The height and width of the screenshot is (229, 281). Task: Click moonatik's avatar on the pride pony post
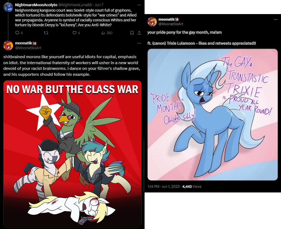(152, 22)
